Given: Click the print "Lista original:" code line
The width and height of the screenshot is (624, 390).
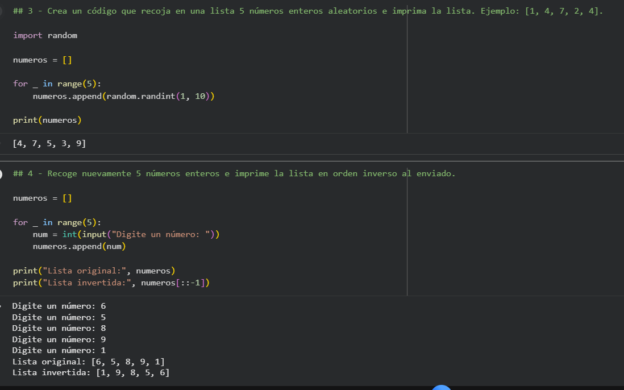Looking at the screenshot, I should (94, 271).
